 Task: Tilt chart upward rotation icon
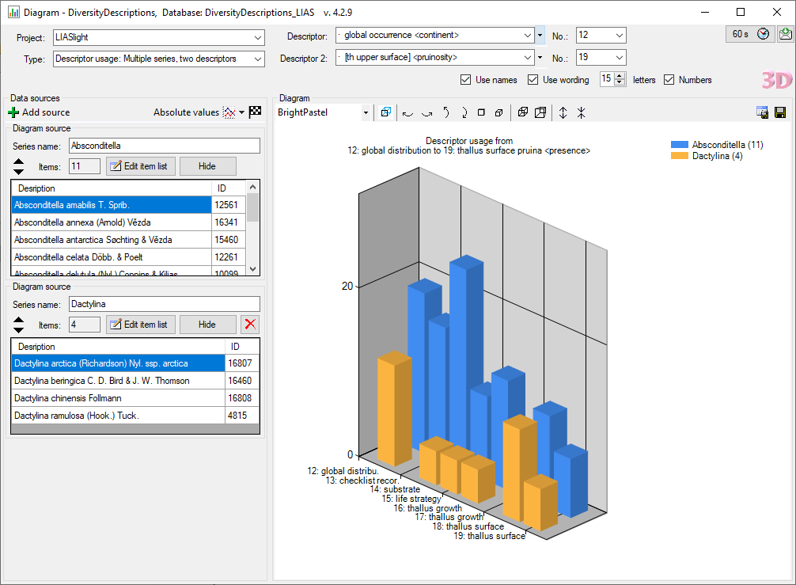[445, 112]
